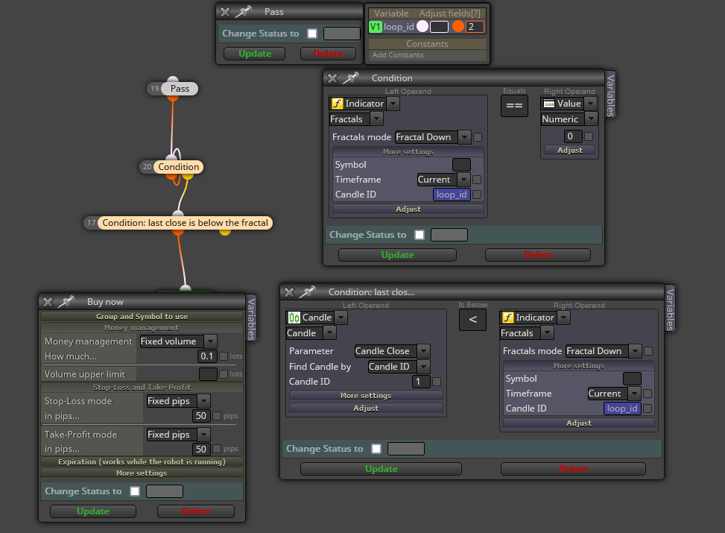The width and height of the screenshot is (725, 533).
Task: Toggle the checkbox next to 50 pips Stop-Loss
Action: click(217, 416)
